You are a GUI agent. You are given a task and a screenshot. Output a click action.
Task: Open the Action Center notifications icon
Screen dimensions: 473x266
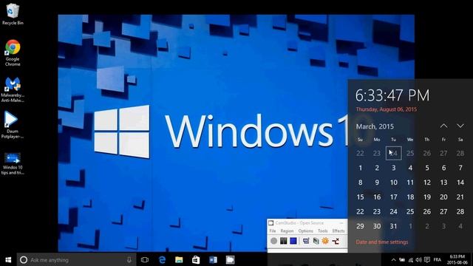coord(427,259)
